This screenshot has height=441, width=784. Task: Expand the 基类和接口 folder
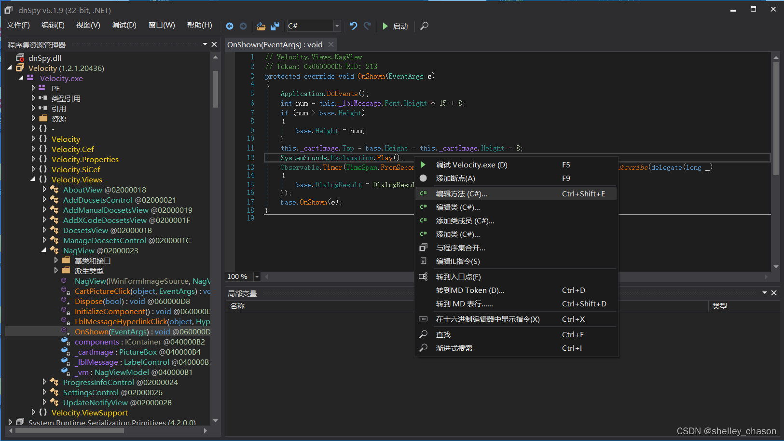tap(56, 261)
